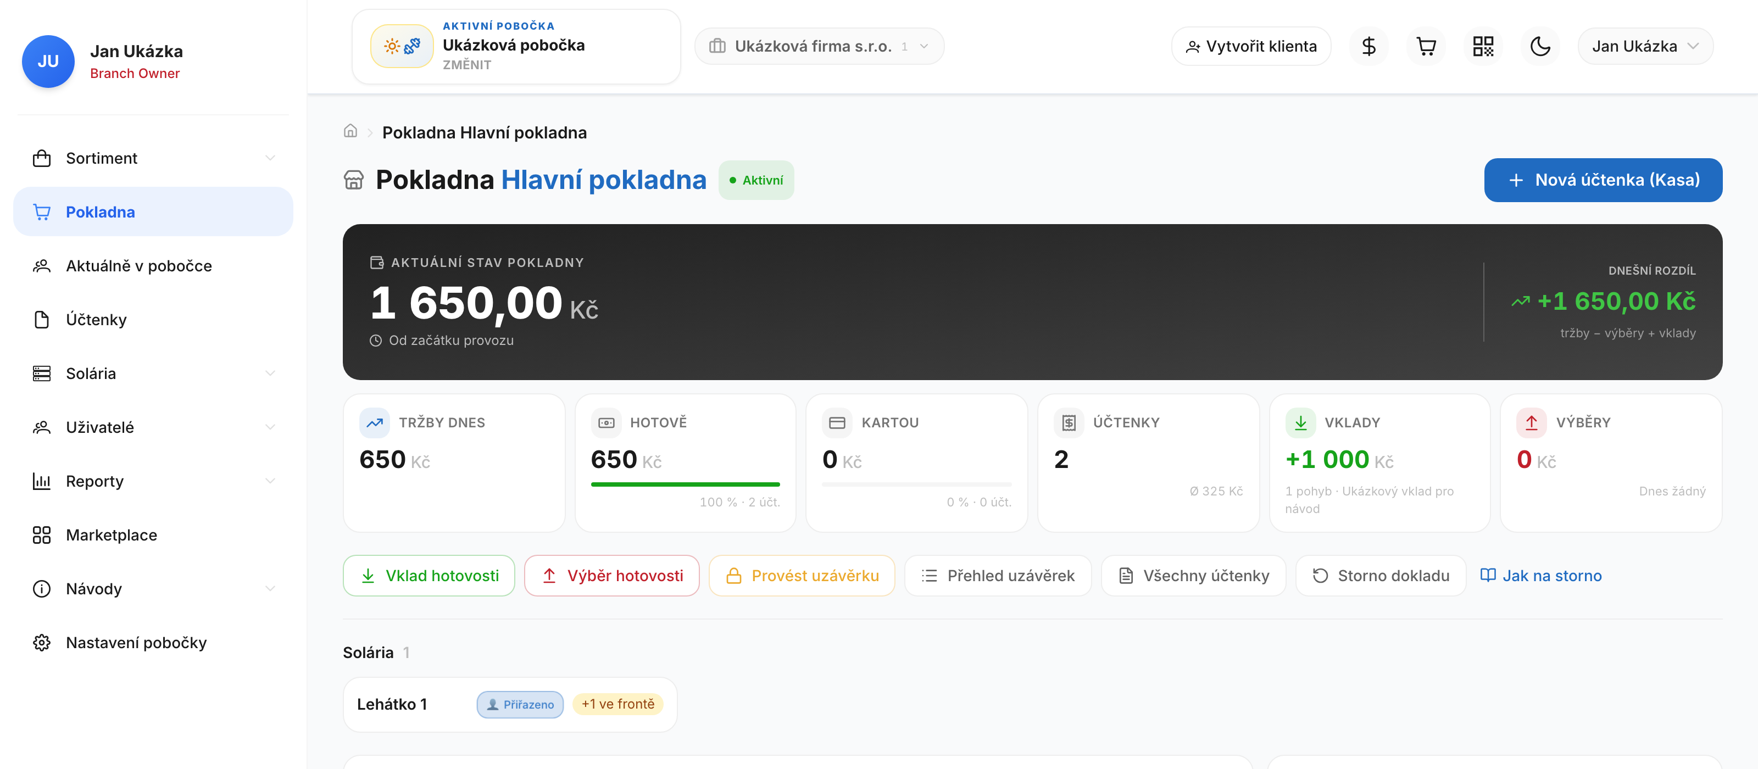
Task: Click Branch Owner role label
Action: (135, 74)
